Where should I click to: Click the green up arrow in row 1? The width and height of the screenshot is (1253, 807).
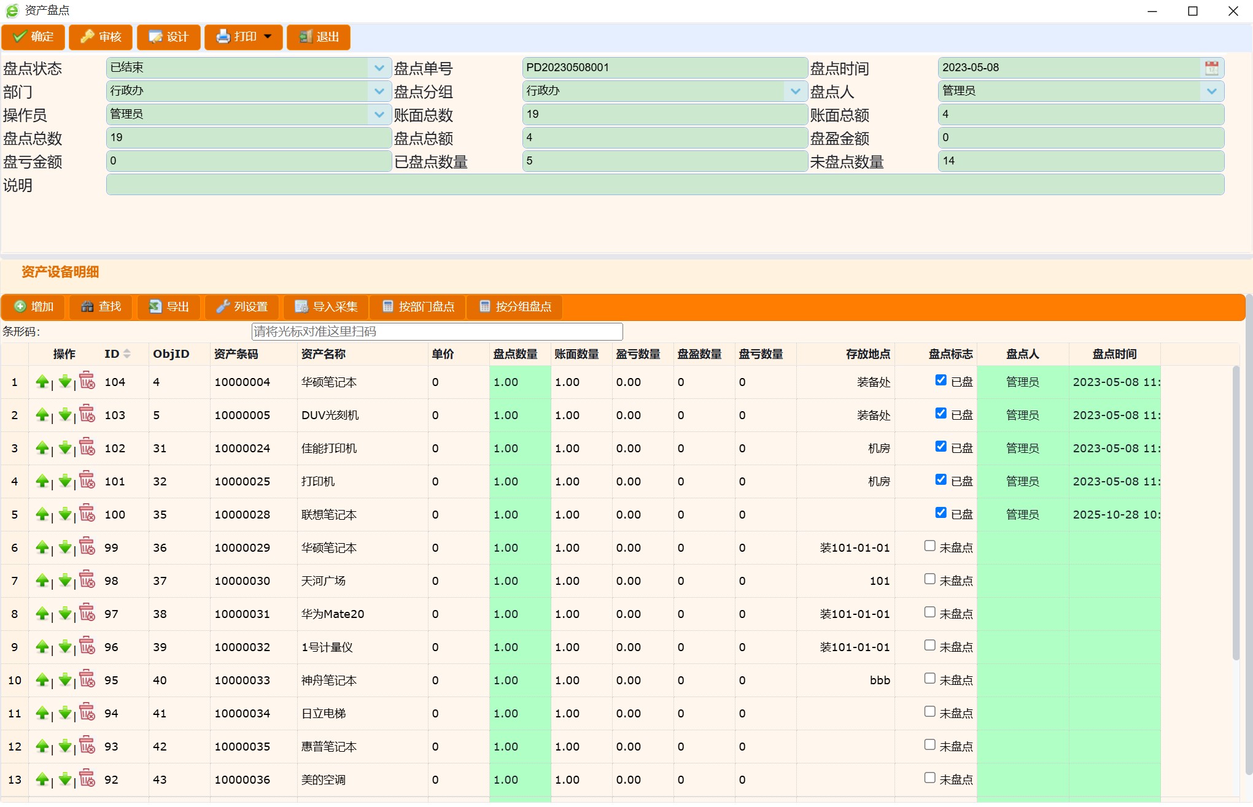pyautogui.click(x=42, y=382)
